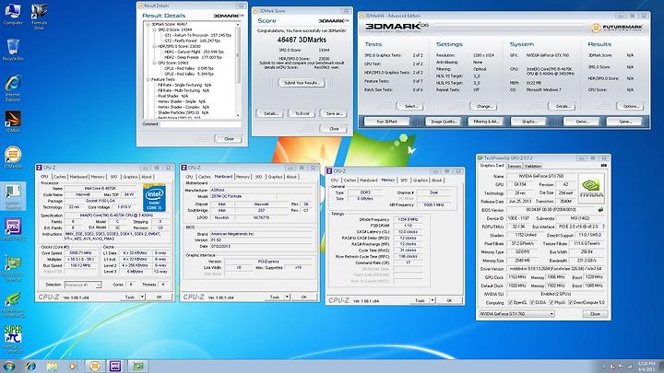Open the SPD tab in the CPU-Z Mainboard window
Screen dimensions: 664x373
click(x=259, y=177)
